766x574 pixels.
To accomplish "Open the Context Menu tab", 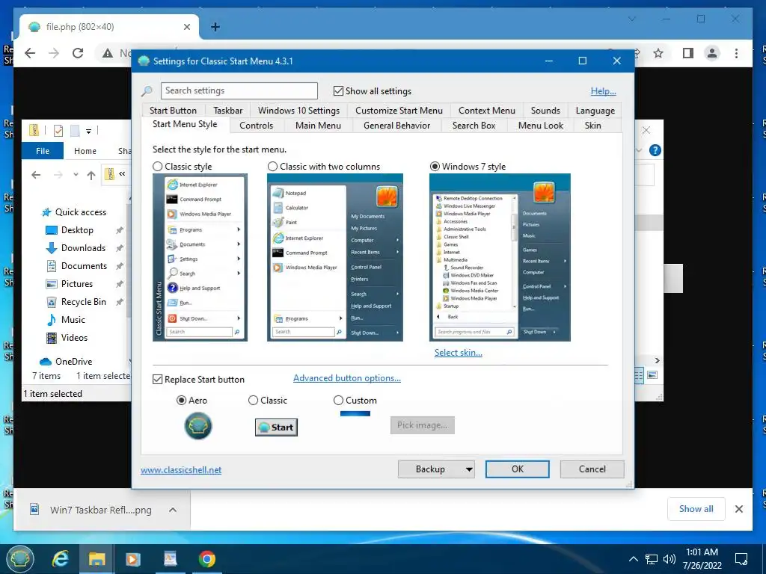I will (x=486, y=111).
